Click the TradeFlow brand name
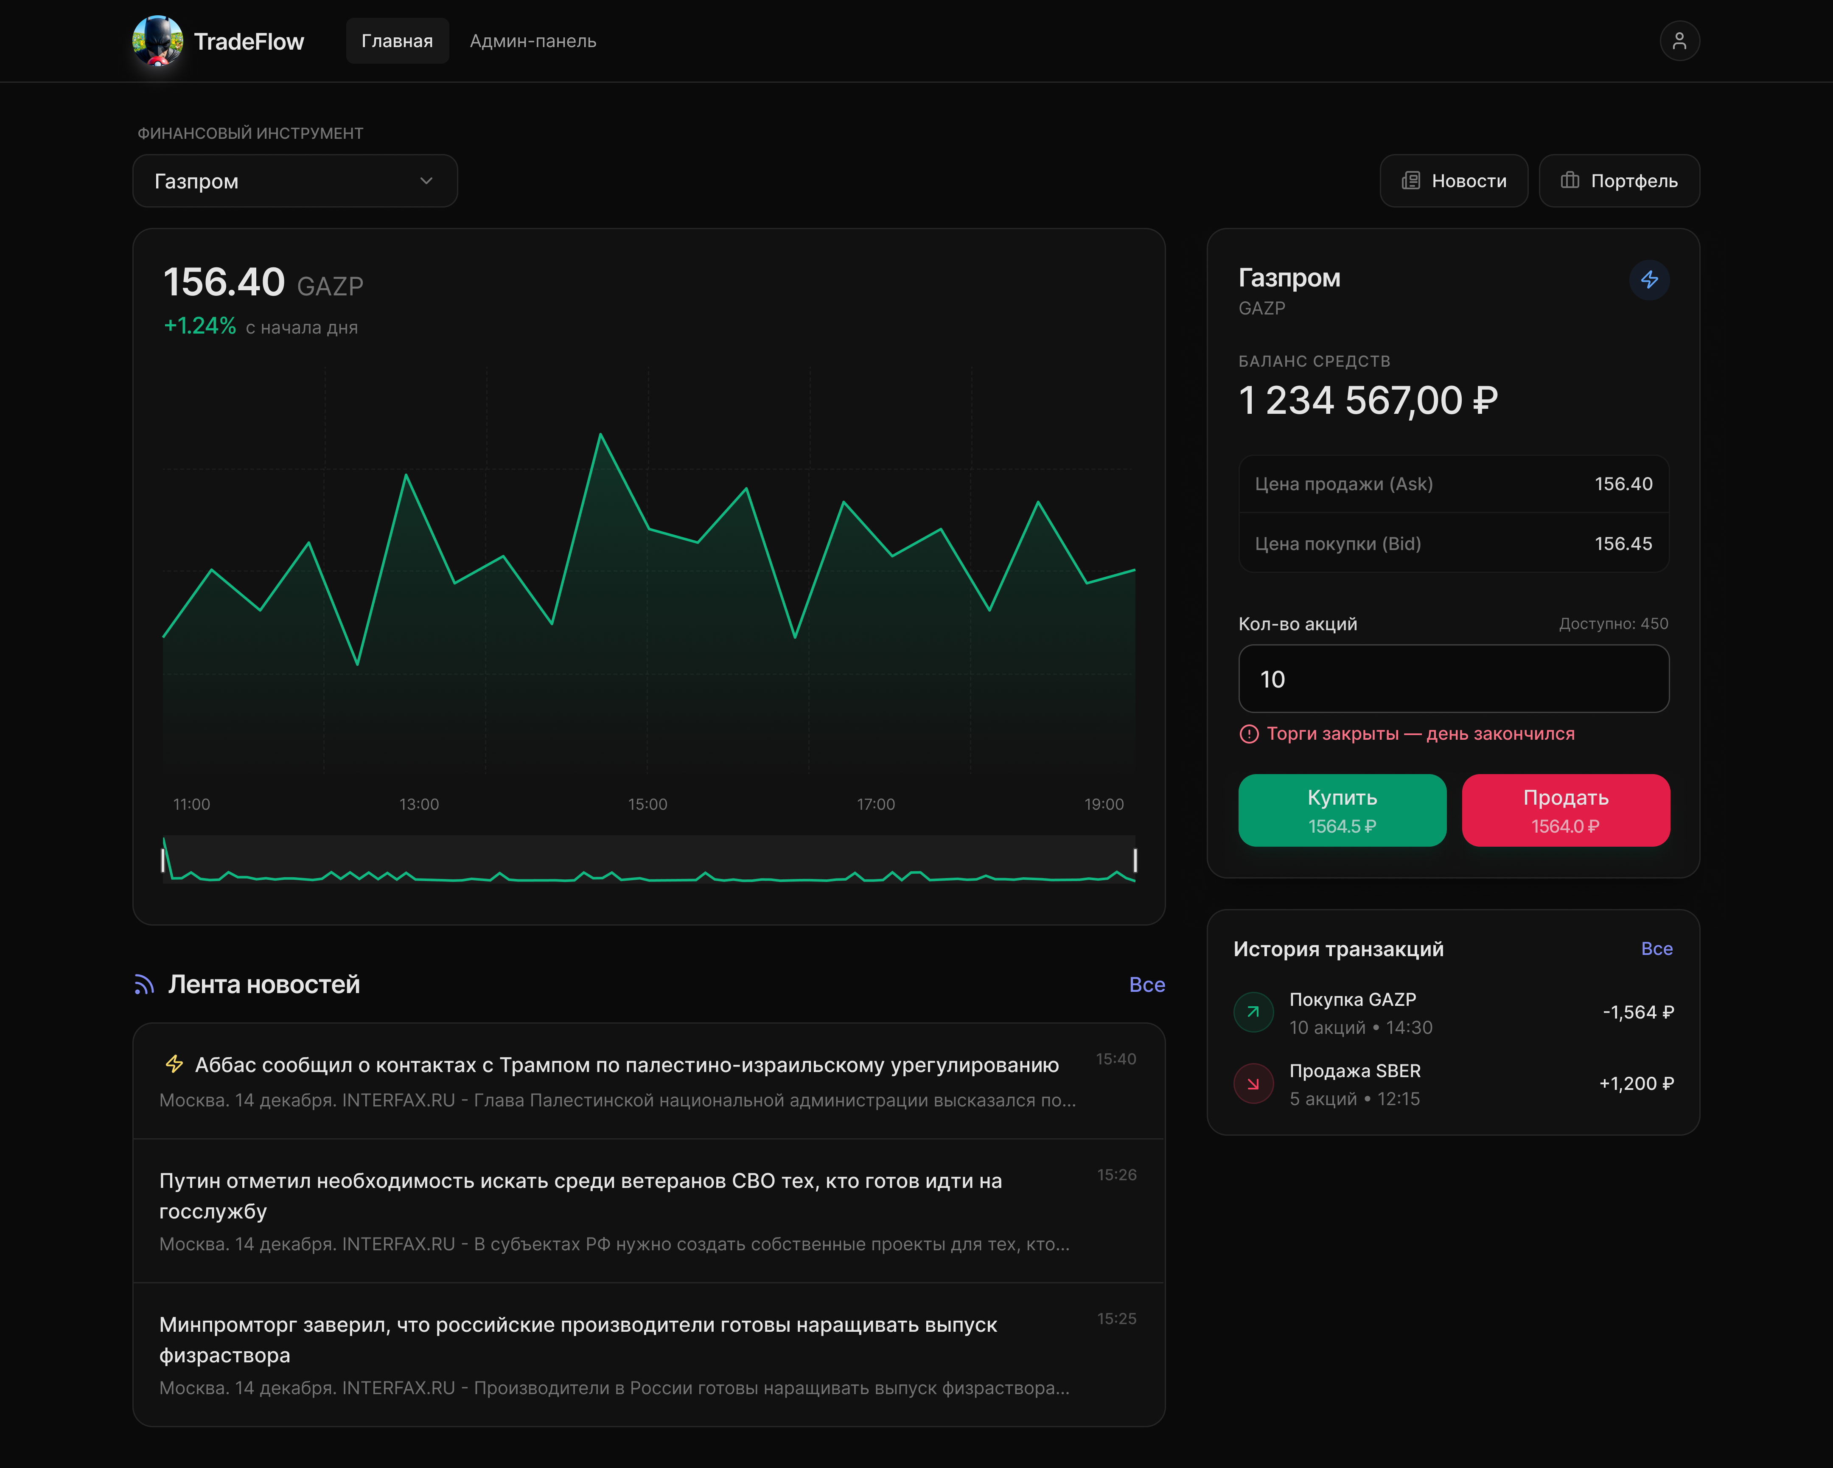Image resolution: width=1833 pixels, height=1468 pixels. (x=248, y=41)
